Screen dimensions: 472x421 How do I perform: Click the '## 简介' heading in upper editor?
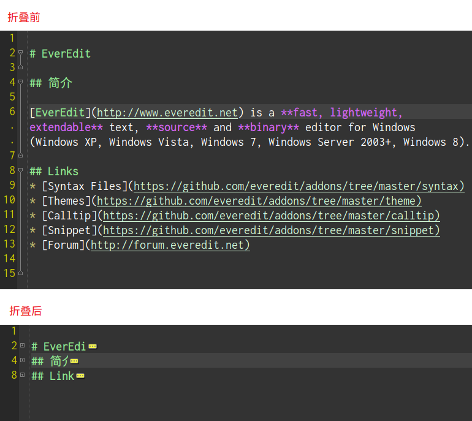pyautogui.click(x=51, y=83)
